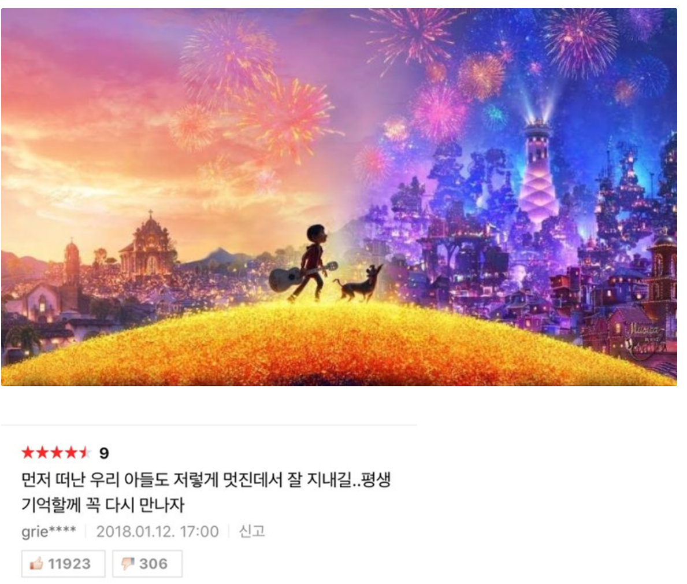This screenshot has height=584, width=687.
Task: Click the third red rating star
Action: click(x=56, y=453)
